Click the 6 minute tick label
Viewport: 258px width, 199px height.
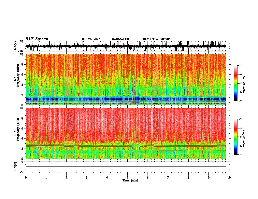[x=148, y=178]
